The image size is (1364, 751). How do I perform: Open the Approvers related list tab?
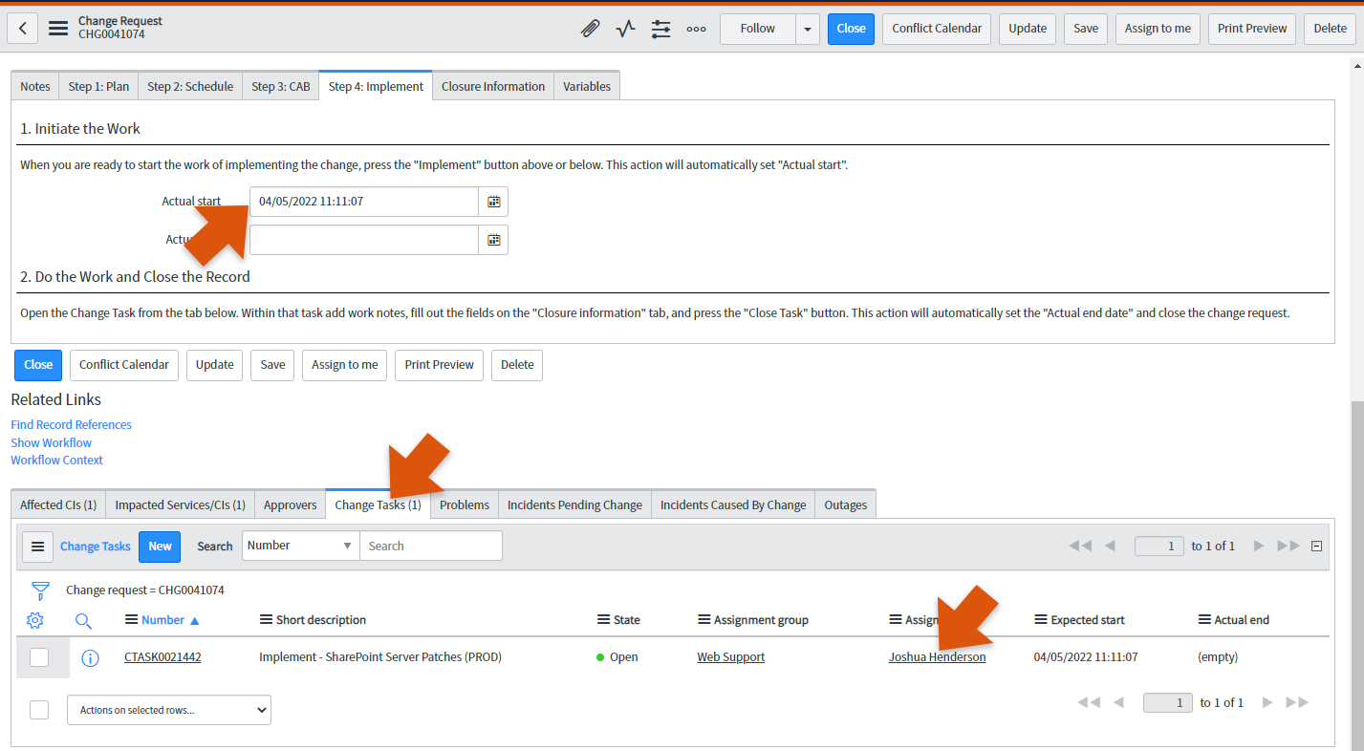point(290,504)
